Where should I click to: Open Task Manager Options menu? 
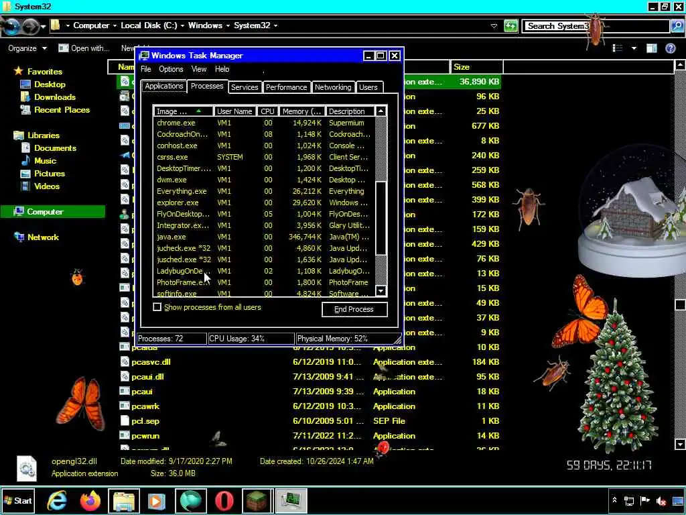click(x=171, y=69)
